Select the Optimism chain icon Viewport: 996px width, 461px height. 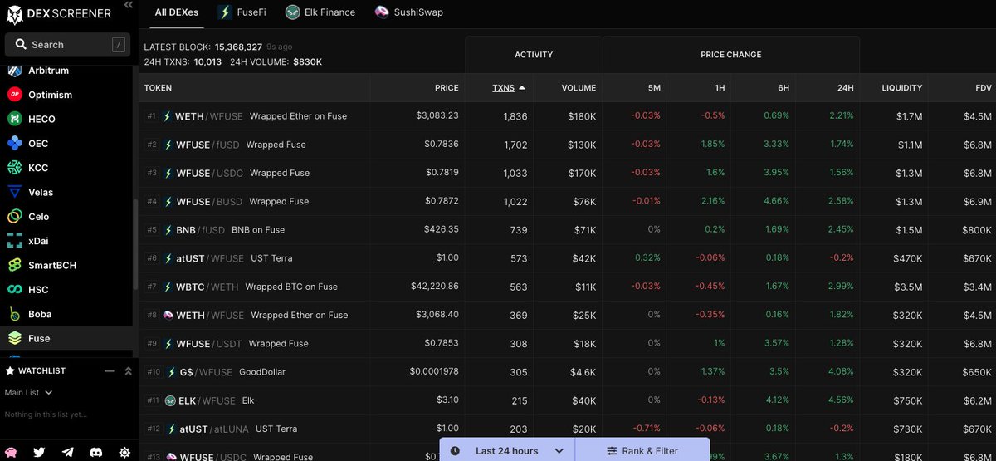click(x=15, y=95)
